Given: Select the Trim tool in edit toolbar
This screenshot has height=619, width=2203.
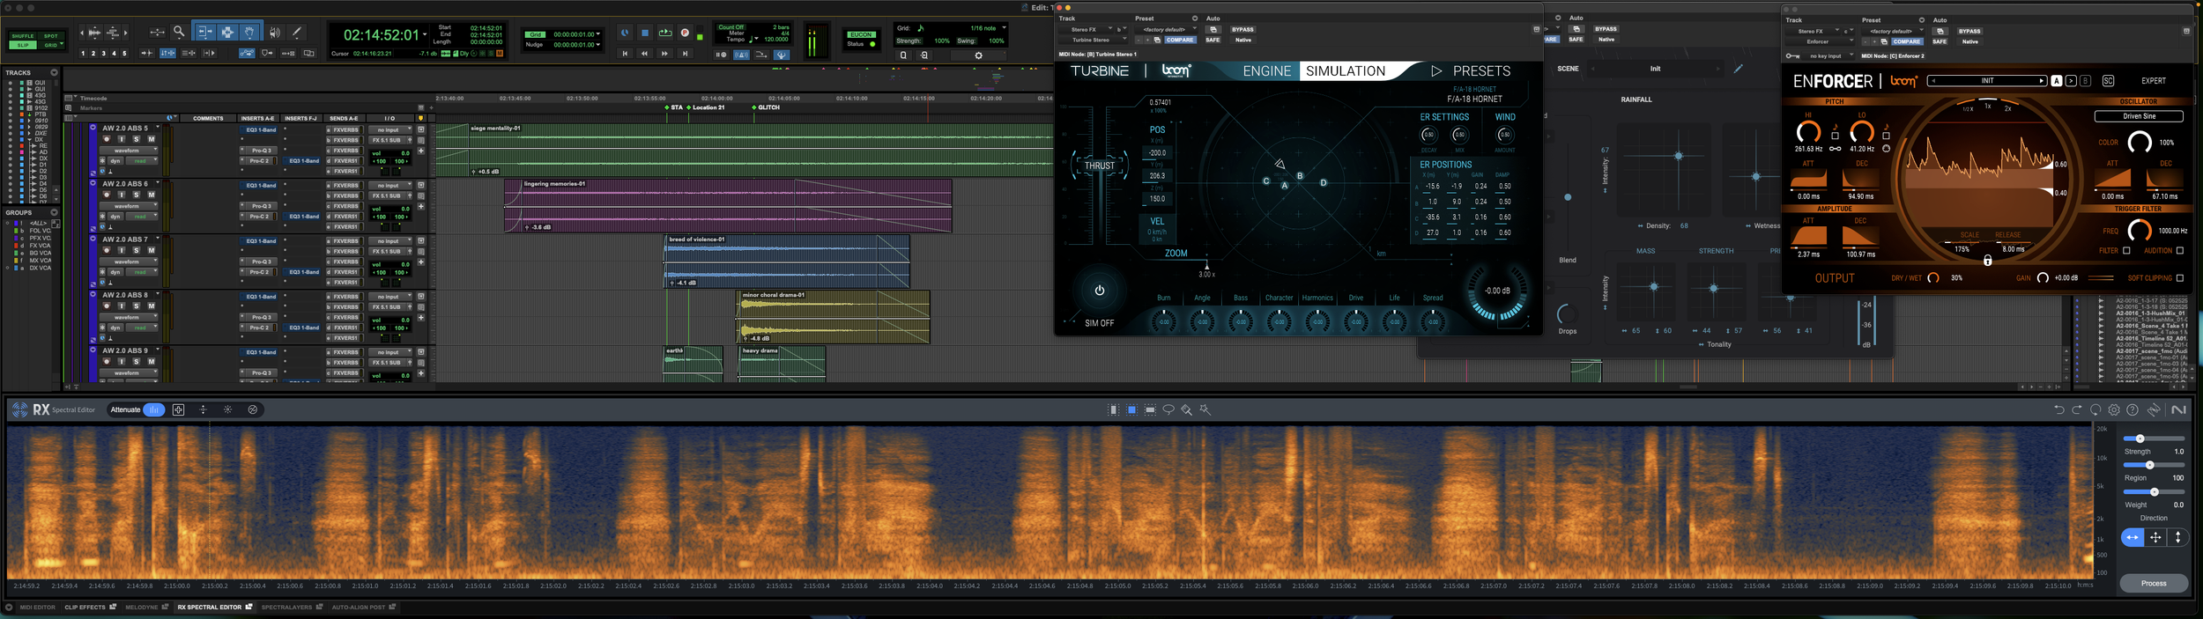Looking at the screenshot, I should tap(204, 33).
